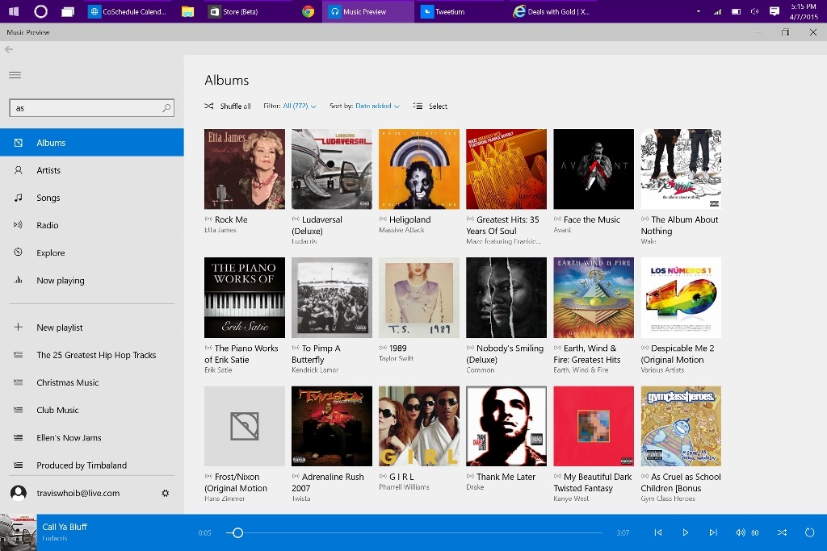Open My Beautiful Dark Twisted Fantasy cover
The width and height of the screenshot is (827, 551).
(x=594, y=426)
